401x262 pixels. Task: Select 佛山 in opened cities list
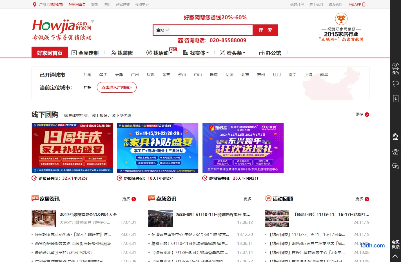[182, 75]
